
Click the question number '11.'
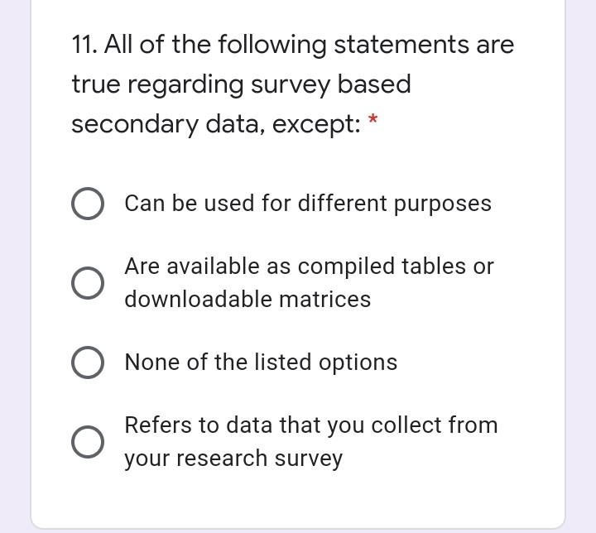pyautogui.click(x=84, y=45)
